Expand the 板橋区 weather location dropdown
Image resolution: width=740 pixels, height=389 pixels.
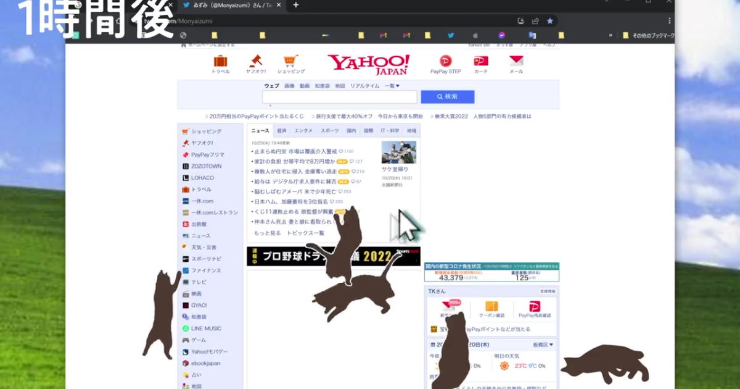[543, 345]
